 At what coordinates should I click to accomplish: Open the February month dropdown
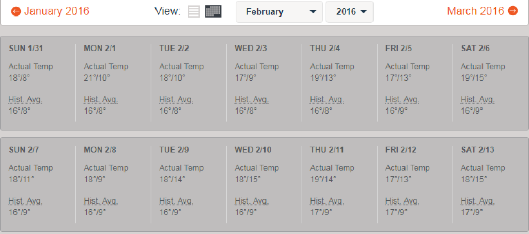tap(279, 12)
